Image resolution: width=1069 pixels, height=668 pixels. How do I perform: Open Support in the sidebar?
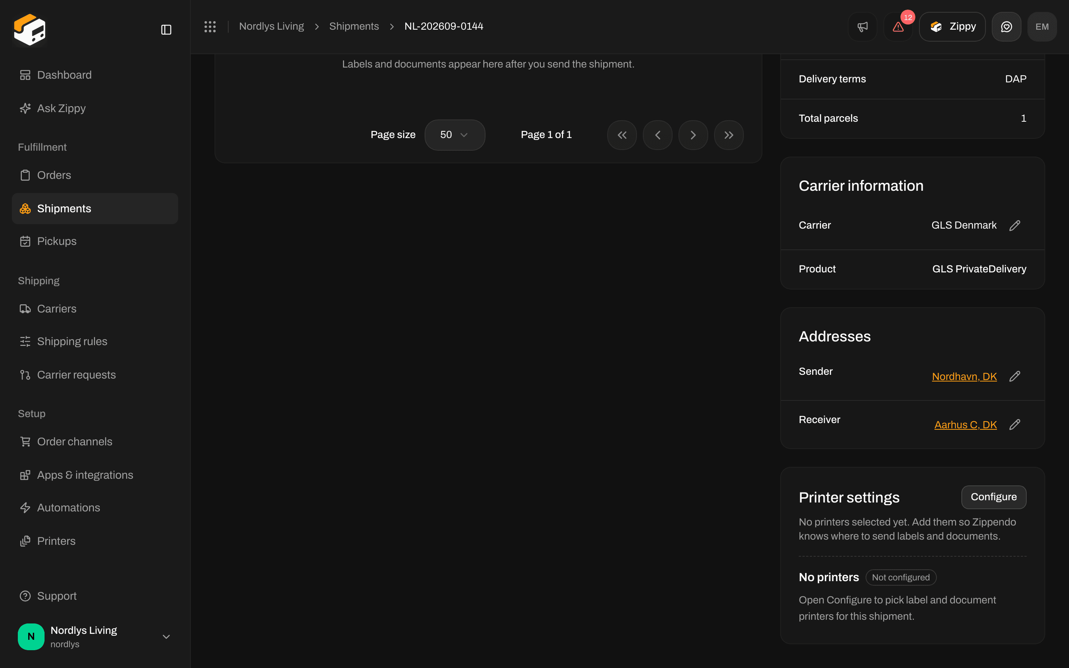pos(95,596)
